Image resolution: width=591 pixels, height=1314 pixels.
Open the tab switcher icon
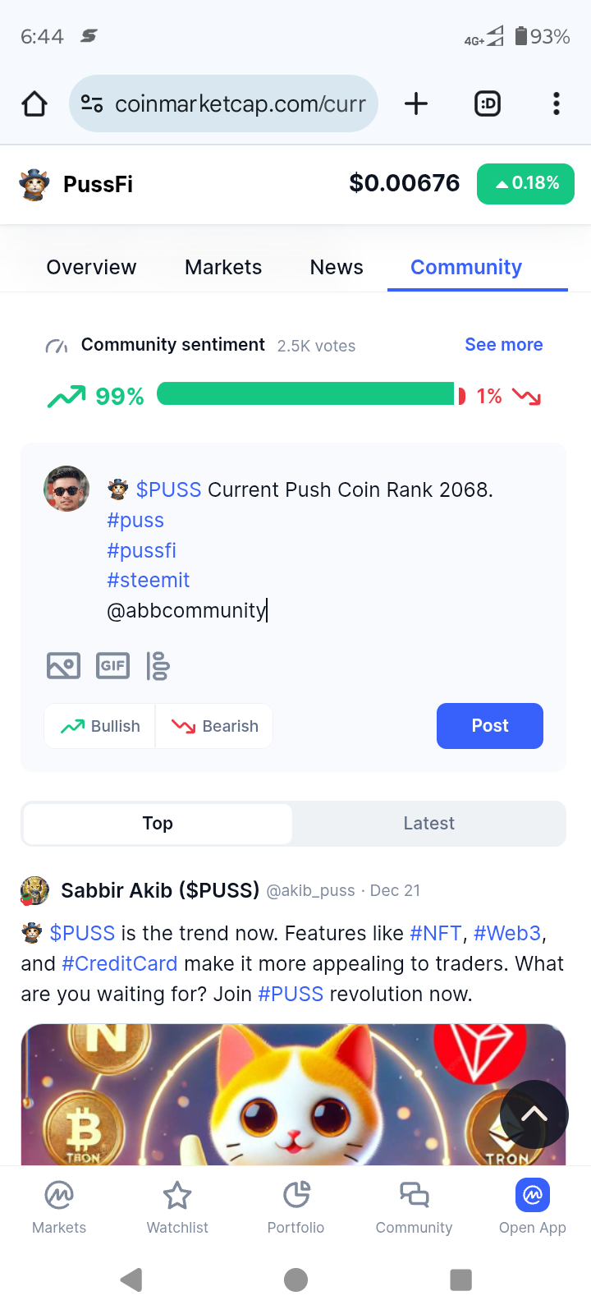[x=488, y=103]
